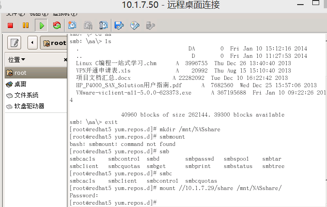This screenshot has height=207, width=327.
Task: Click the 'smbpasswd' completion entry
Action: coord(200,159)
